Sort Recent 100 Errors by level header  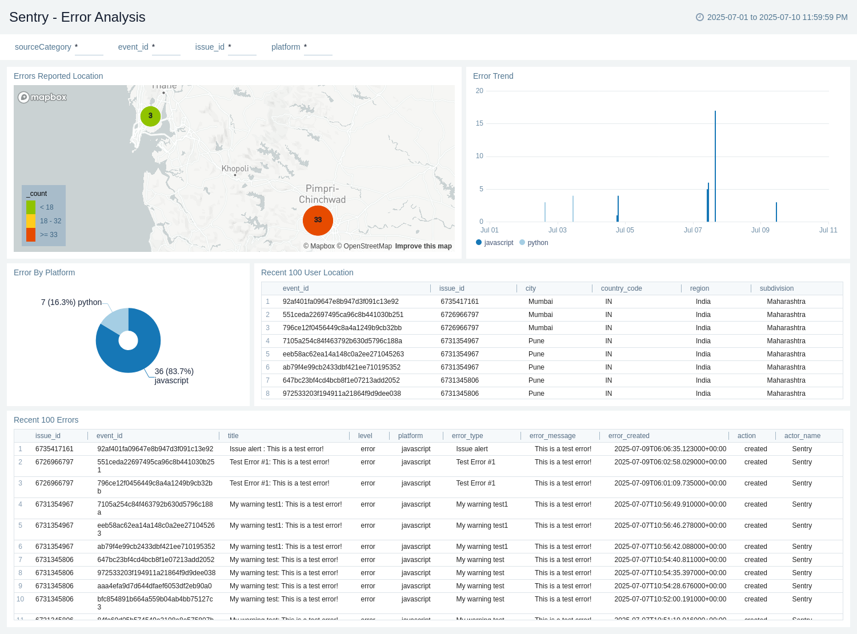(365, 436)
